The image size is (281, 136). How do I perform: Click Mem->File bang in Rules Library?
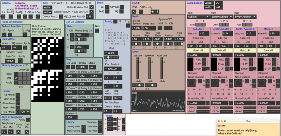[18, 107]
